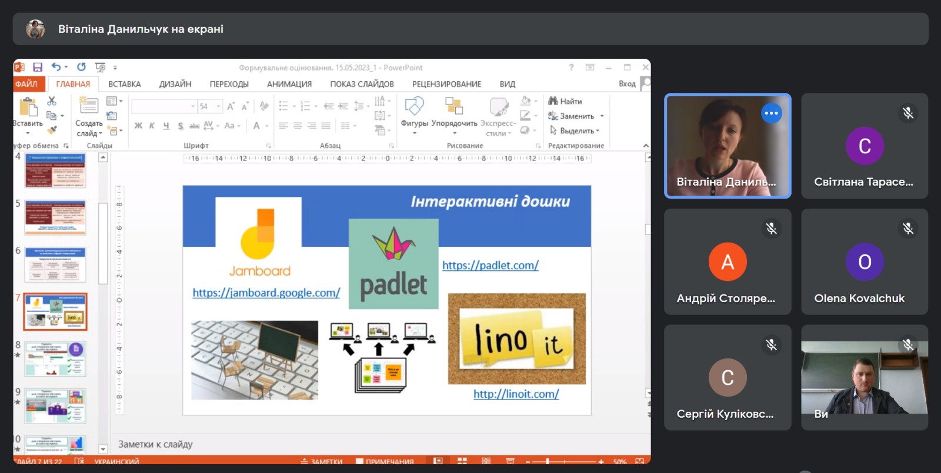Collapse the ribbon with the chevron
This screenshot has width=941, height=473.
(646, 146)
